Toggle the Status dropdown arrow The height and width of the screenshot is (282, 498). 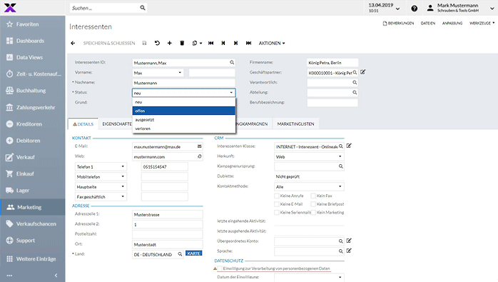(x=231, y=93)
